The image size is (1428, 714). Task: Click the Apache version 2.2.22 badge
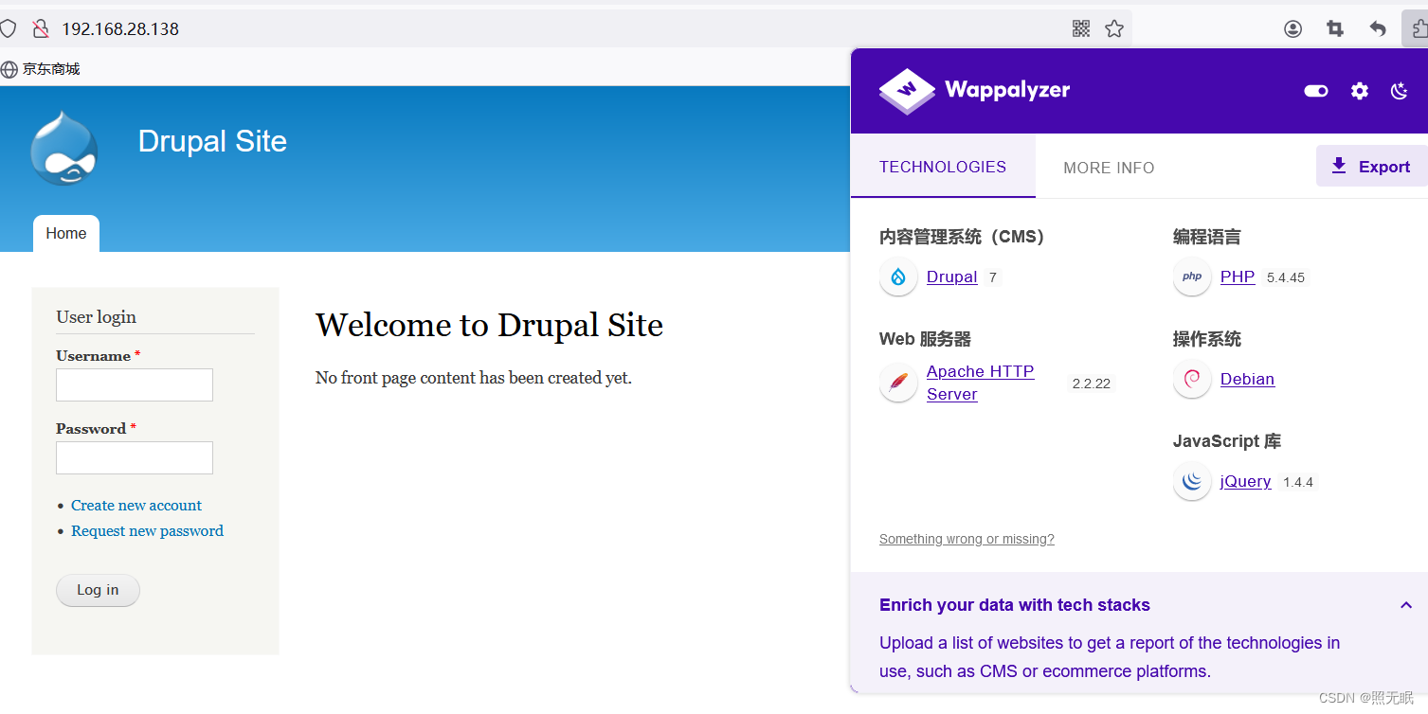[x=1091, y=384]
